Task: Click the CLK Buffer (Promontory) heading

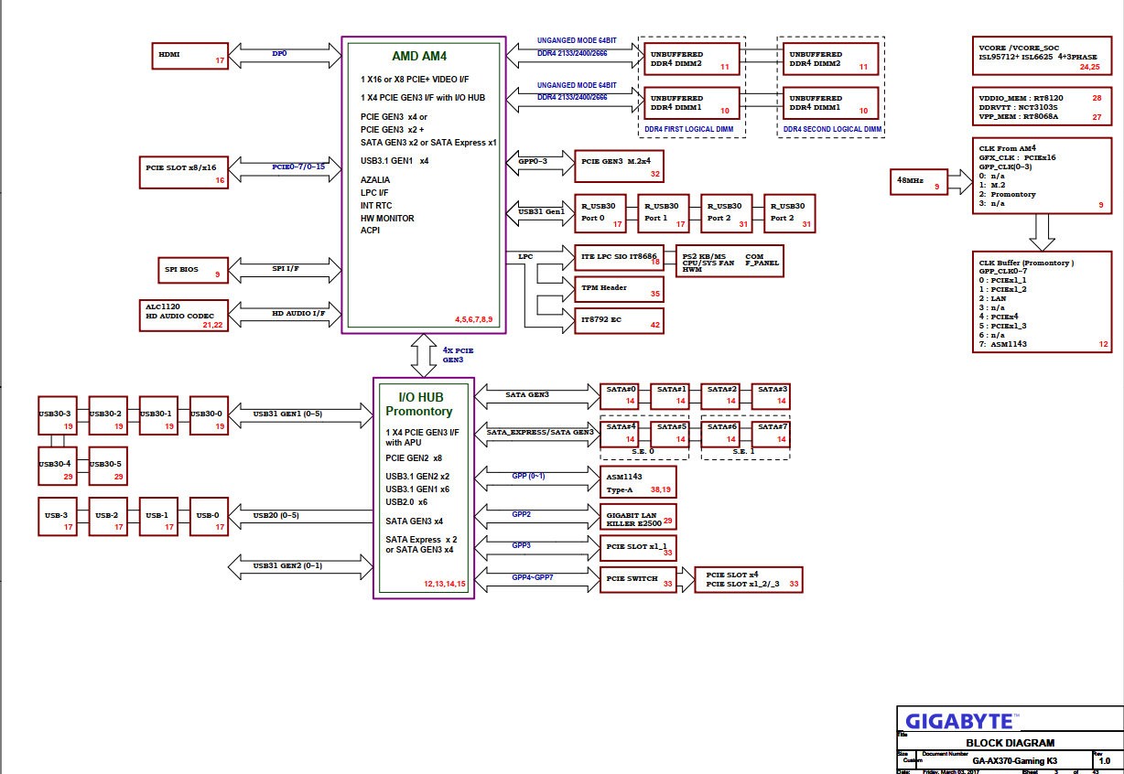Action: click(1026, 263)
